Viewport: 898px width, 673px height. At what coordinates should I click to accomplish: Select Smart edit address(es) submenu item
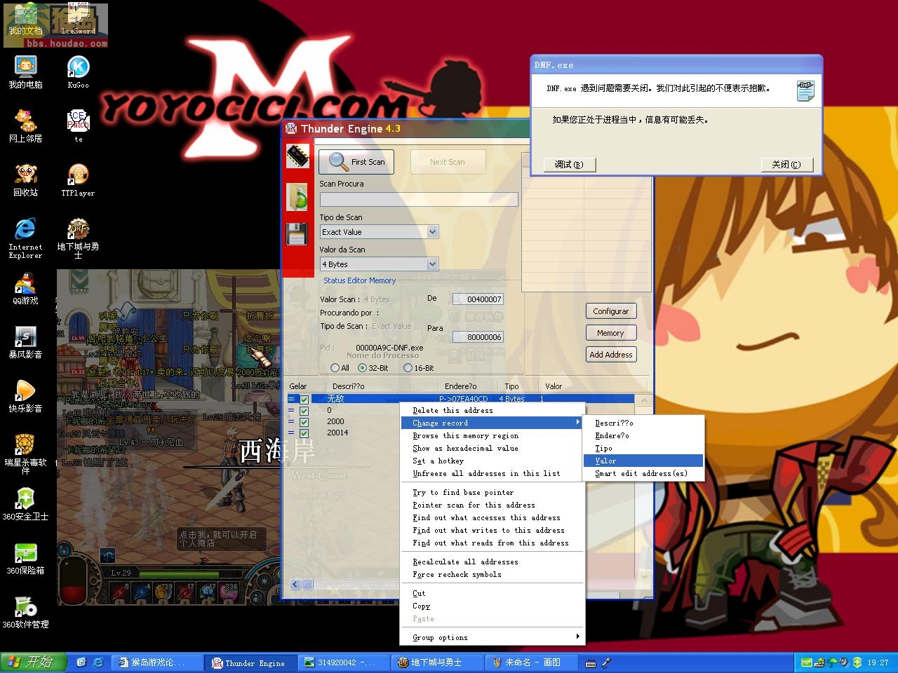pyautogui.click(x=643, y=473)
